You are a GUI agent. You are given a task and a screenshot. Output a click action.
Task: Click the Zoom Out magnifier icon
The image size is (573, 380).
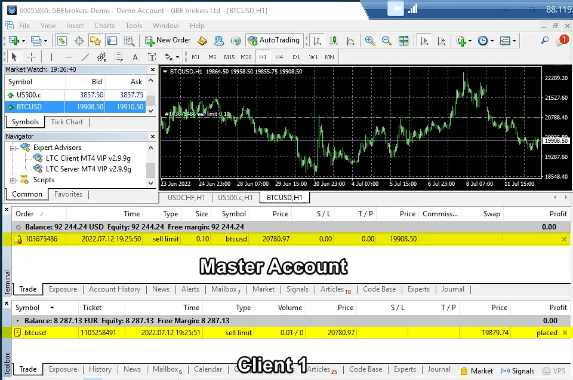coord(387,41)
